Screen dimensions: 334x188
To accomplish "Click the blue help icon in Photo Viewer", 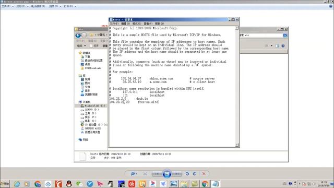I will point(331,6).
